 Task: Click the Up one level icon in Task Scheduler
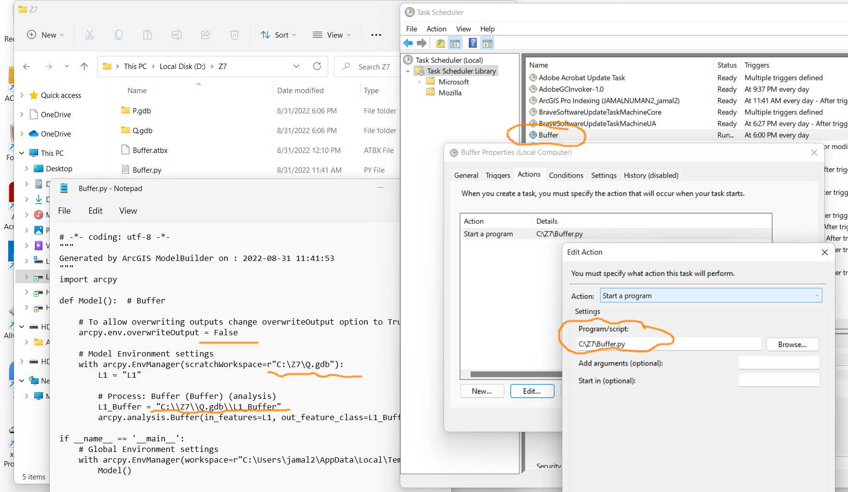point(441,43)
